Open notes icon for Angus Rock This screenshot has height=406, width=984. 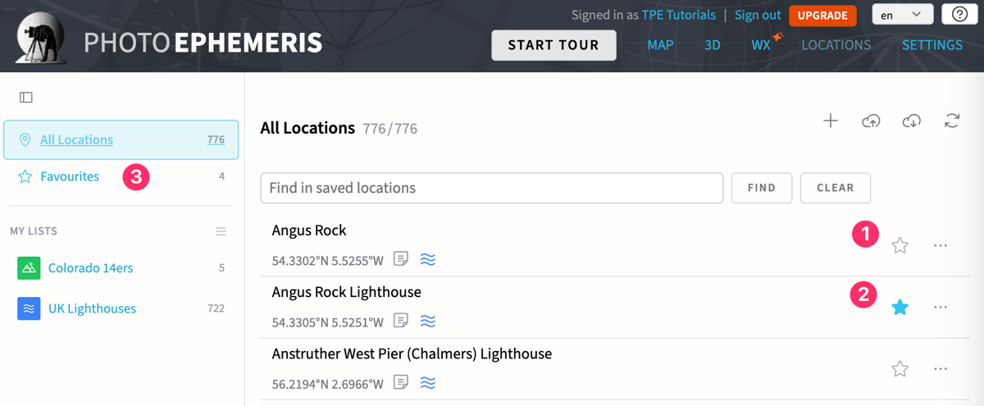[x=401, y=259]
